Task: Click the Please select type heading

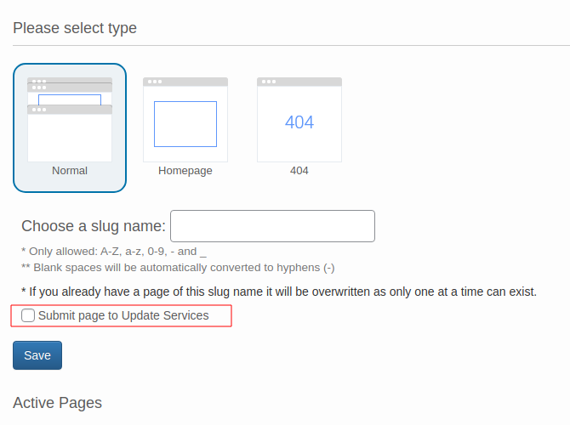Action: click(75, 28)
